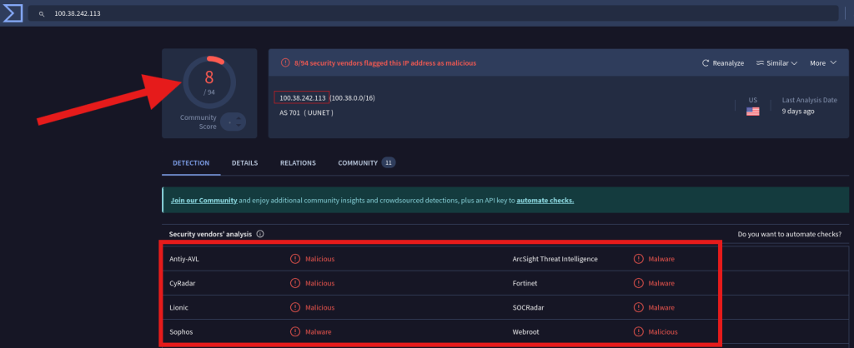
Task: Click the warning icon in the SOCRadar row
Action: (x=638, y=308)
